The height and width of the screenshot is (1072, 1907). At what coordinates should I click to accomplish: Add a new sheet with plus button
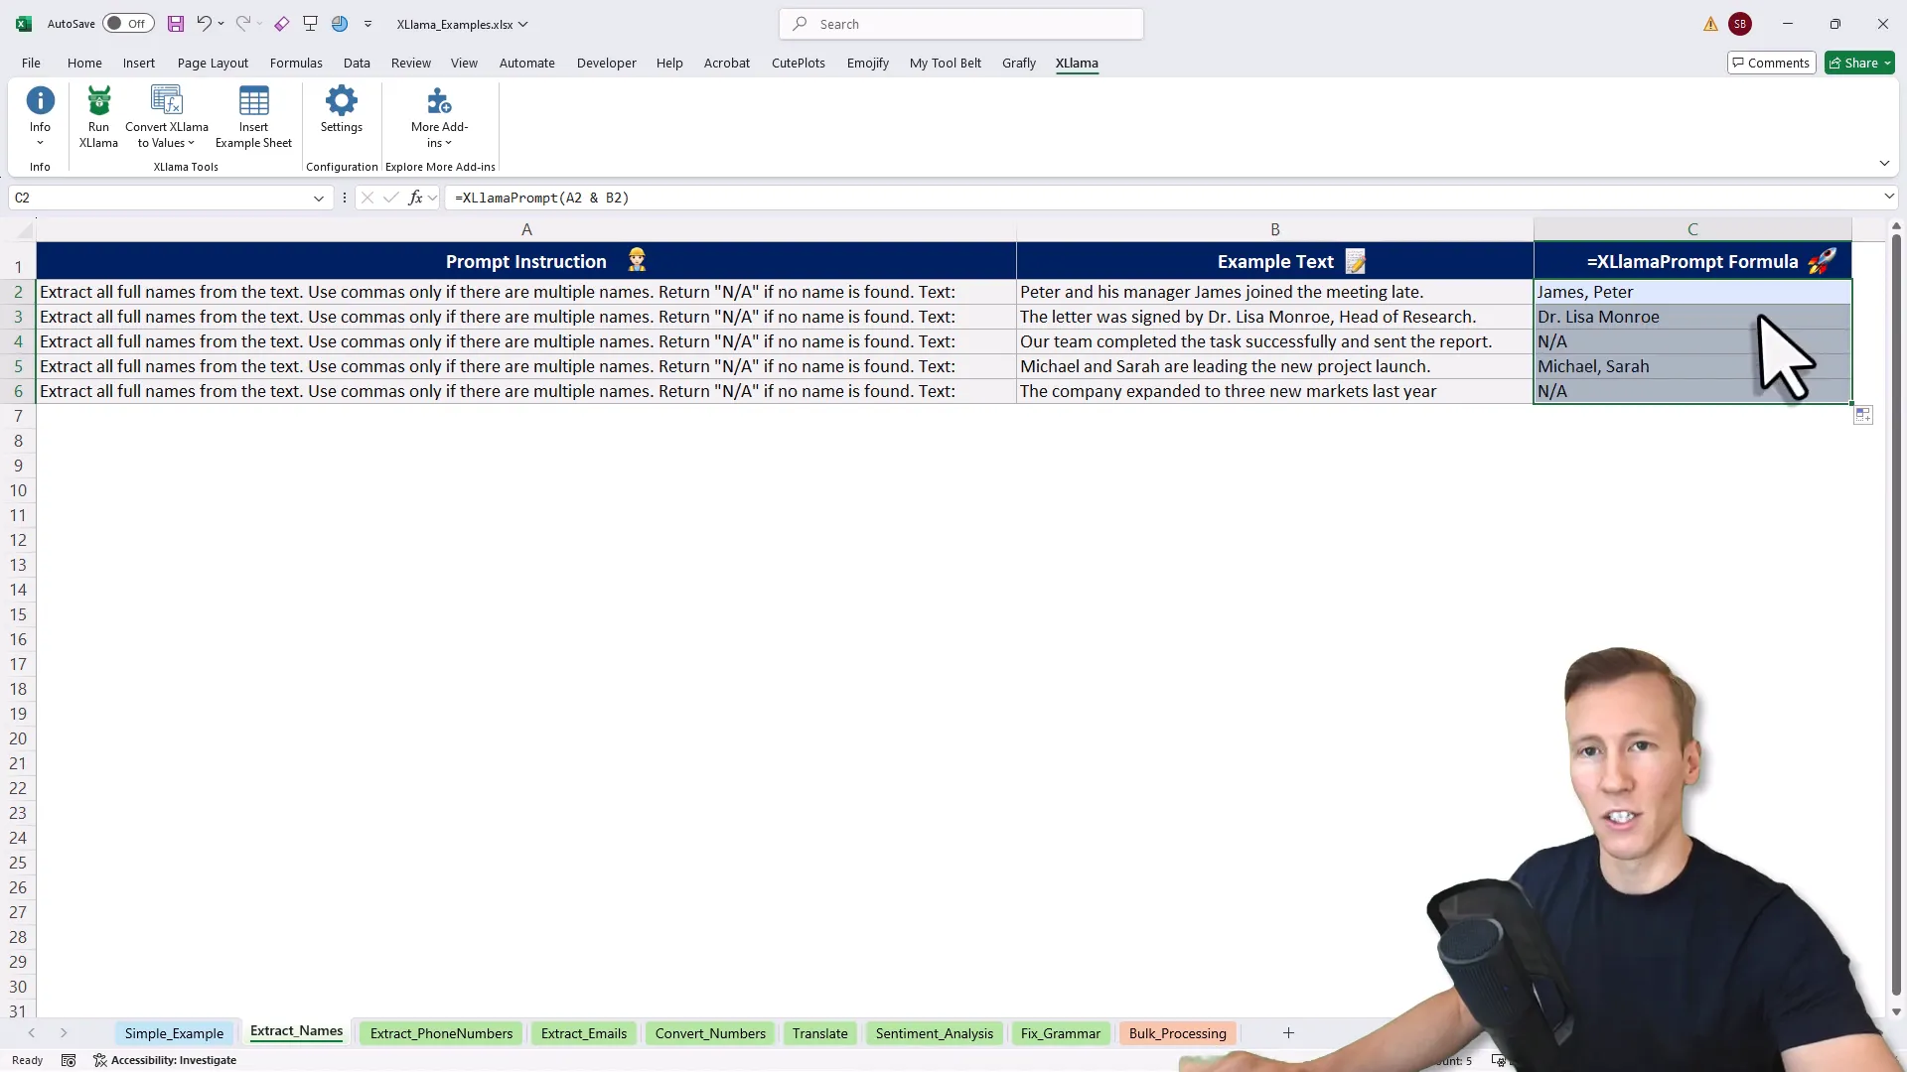coord(1288,1033)
